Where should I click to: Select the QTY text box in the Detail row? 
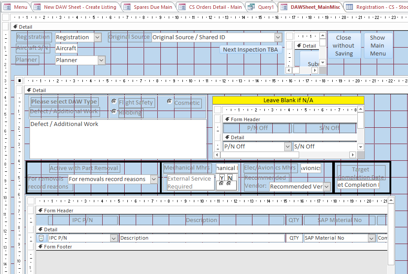[294, 238]
